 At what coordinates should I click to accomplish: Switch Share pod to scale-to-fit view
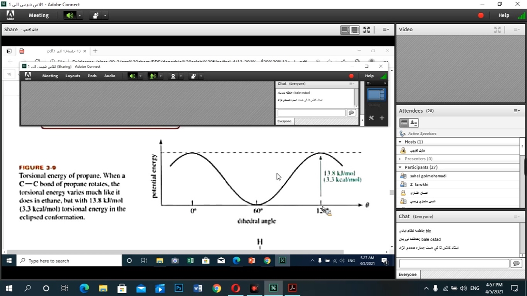(345, 30)
